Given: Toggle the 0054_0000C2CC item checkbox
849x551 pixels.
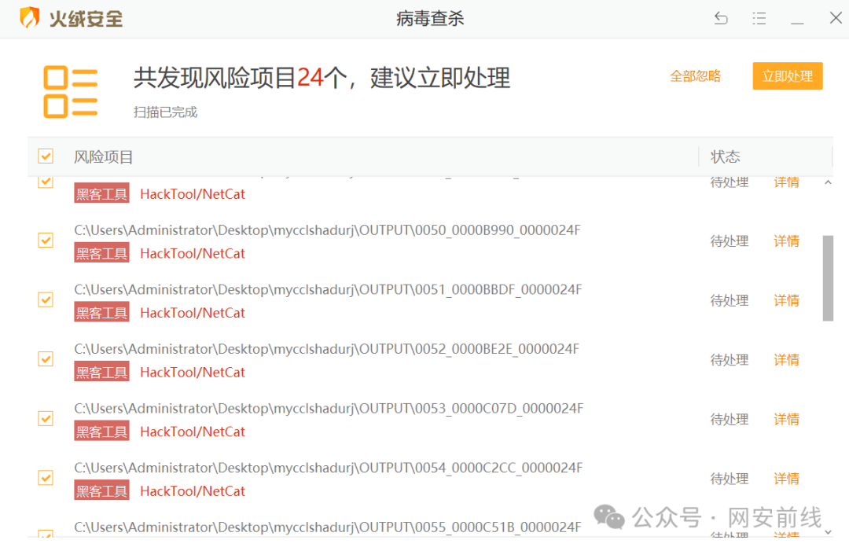Looking at the screenshot, I should (45, 478).
